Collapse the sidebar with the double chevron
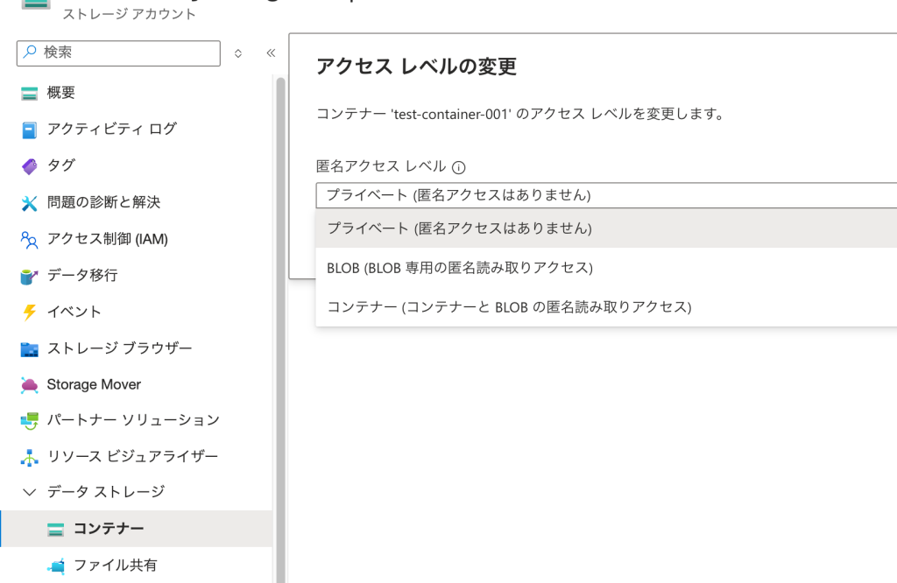 271,53
